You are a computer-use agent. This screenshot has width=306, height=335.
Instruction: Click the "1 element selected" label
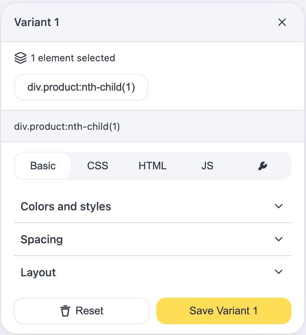73,58
